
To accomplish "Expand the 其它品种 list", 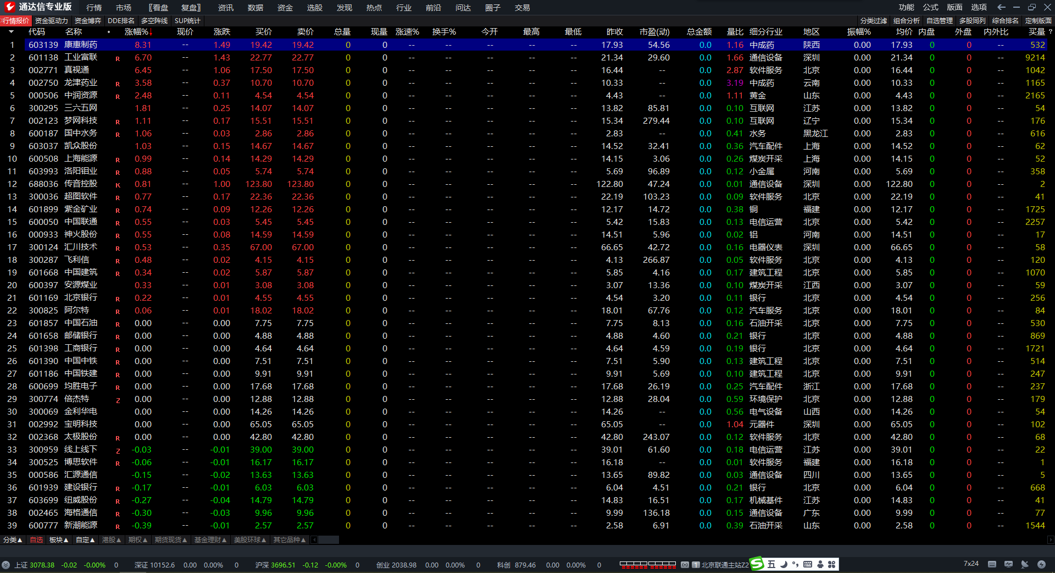I will click(290, 540).
